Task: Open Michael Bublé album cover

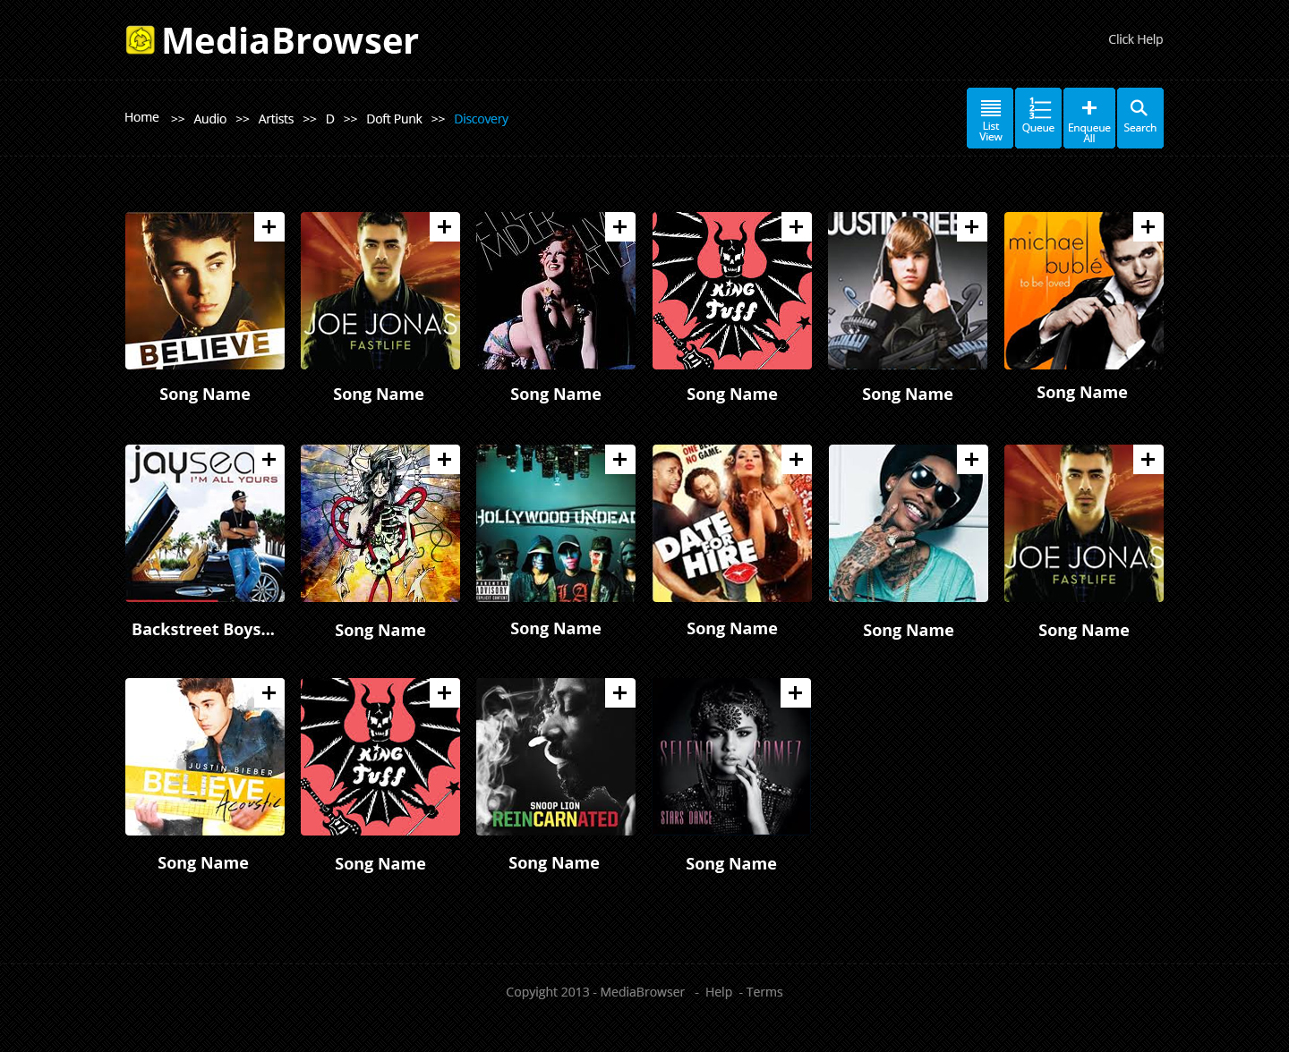Action: (1084, 291)
